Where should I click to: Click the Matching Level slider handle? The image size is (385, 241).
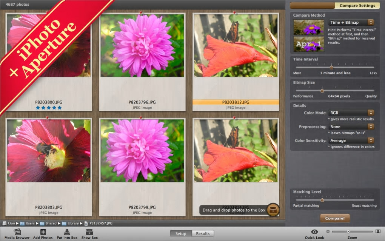(322, 200)
